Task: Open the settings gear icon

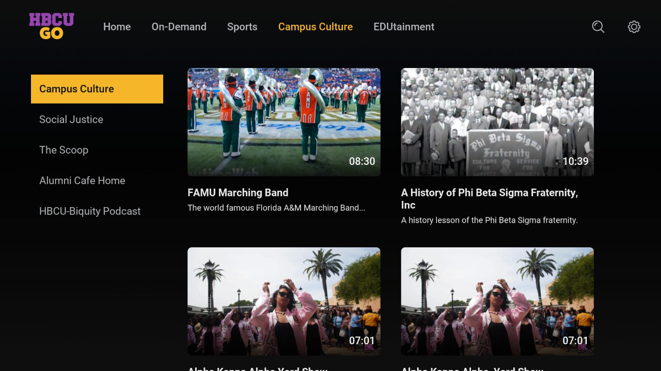Action: click(634, 27)
